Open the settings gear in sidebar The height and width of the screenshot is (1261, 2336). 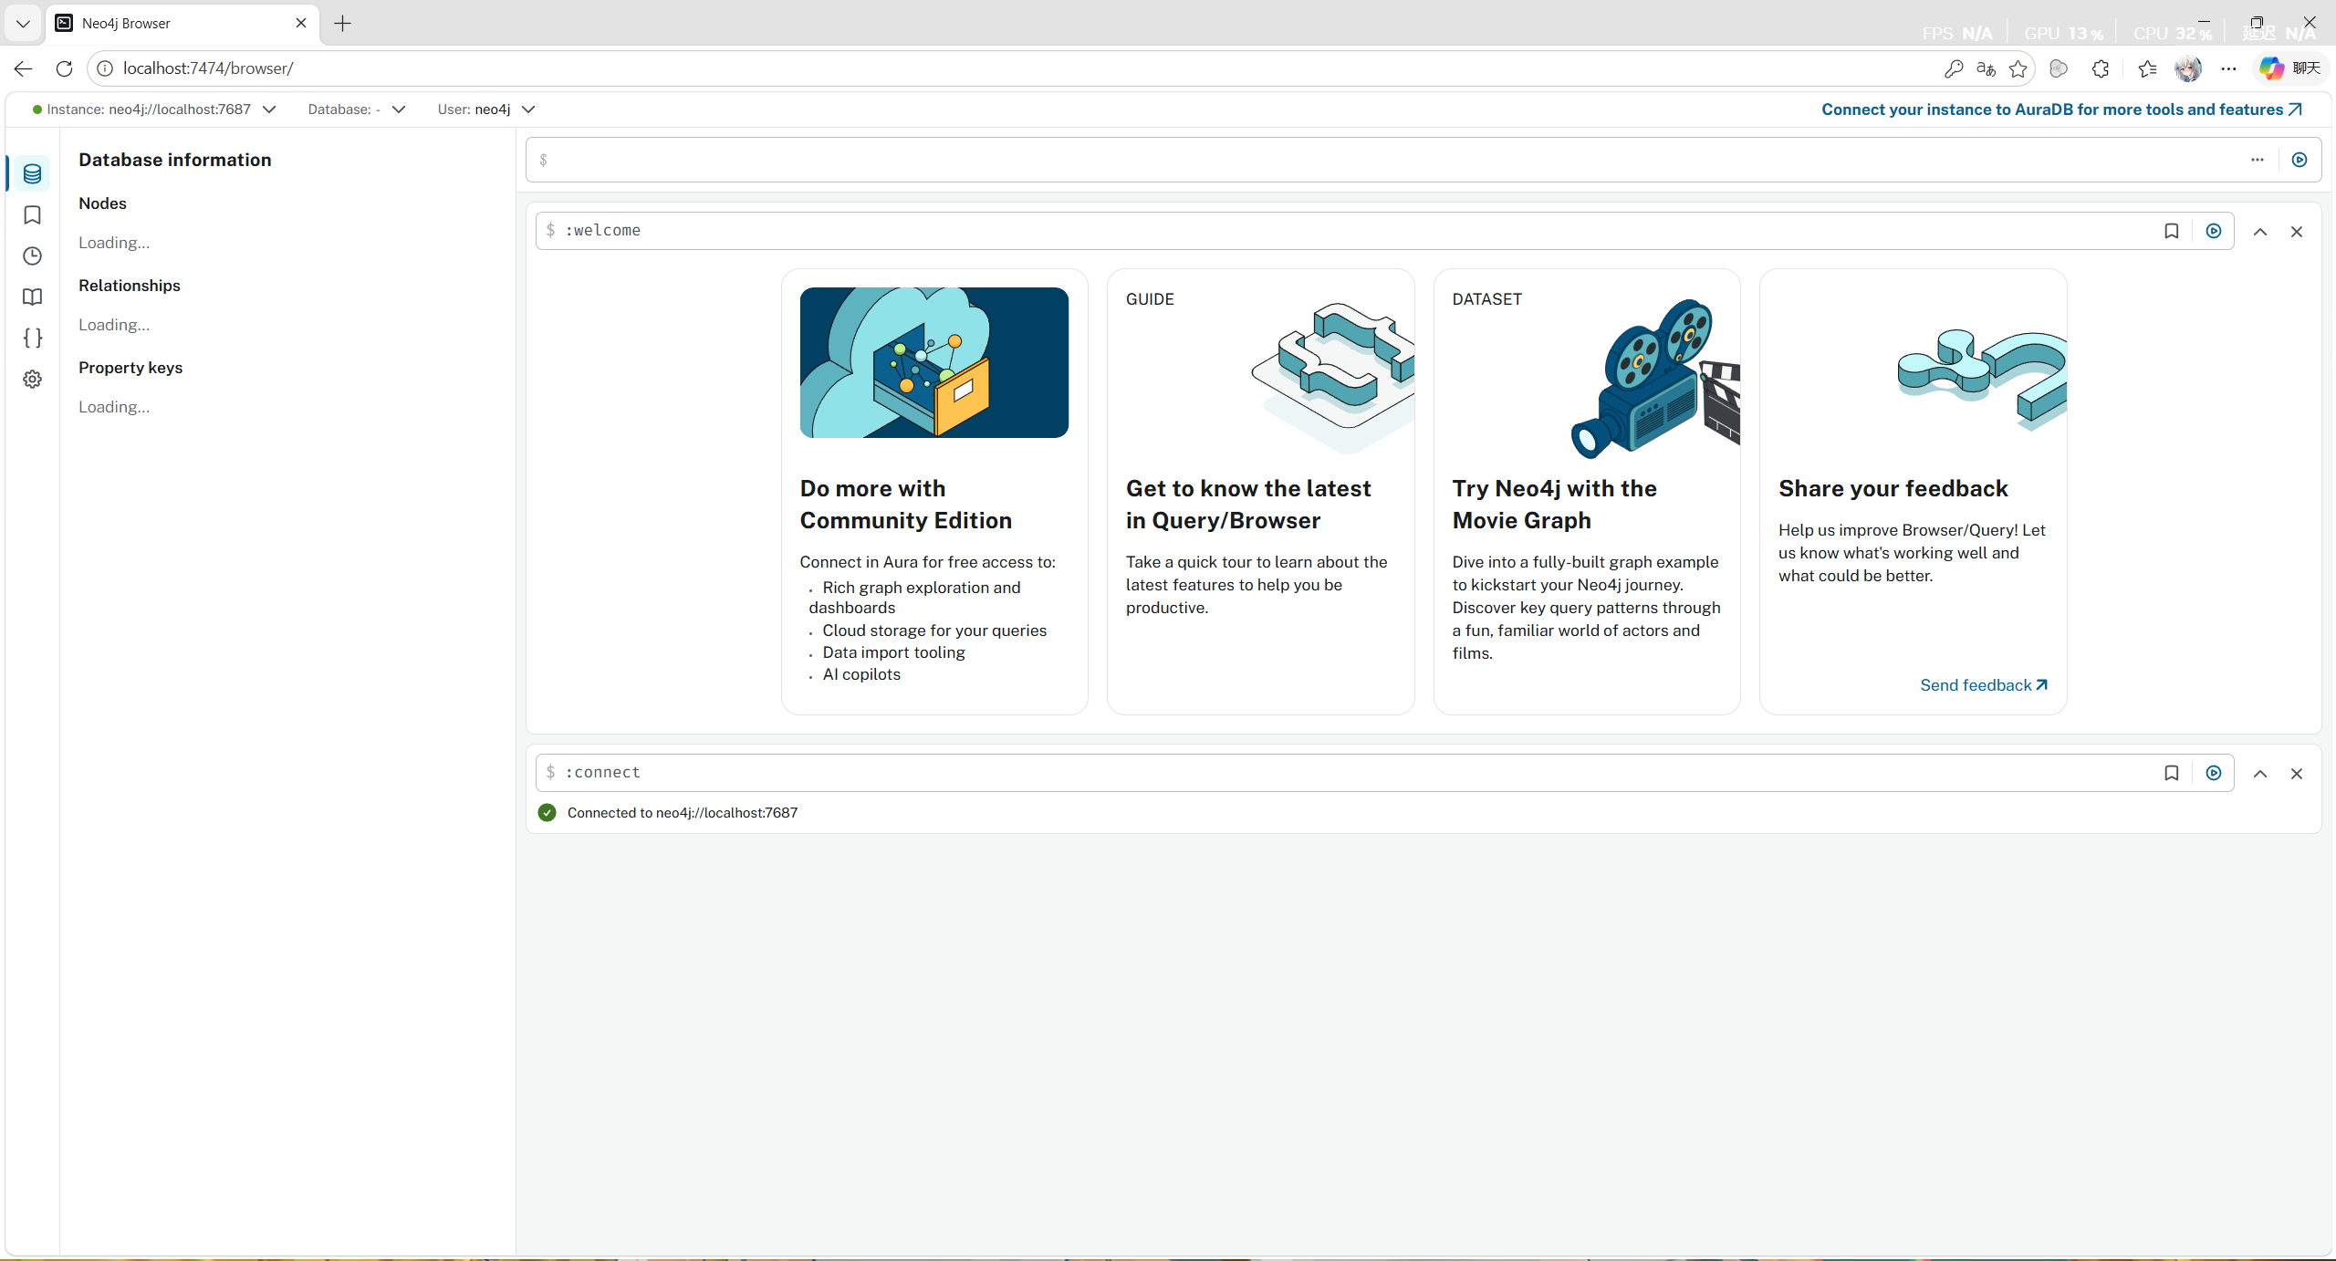[x=32, y=380]
